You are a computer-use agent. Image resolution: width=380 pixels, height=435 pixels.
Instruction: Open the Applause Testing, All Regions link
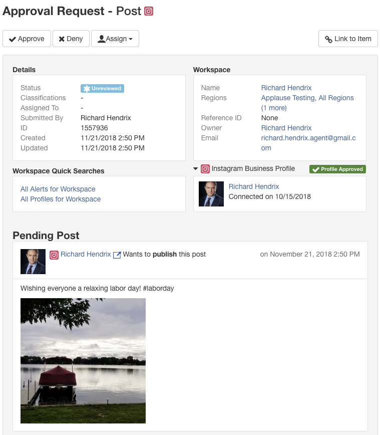(x=307, y=98)
